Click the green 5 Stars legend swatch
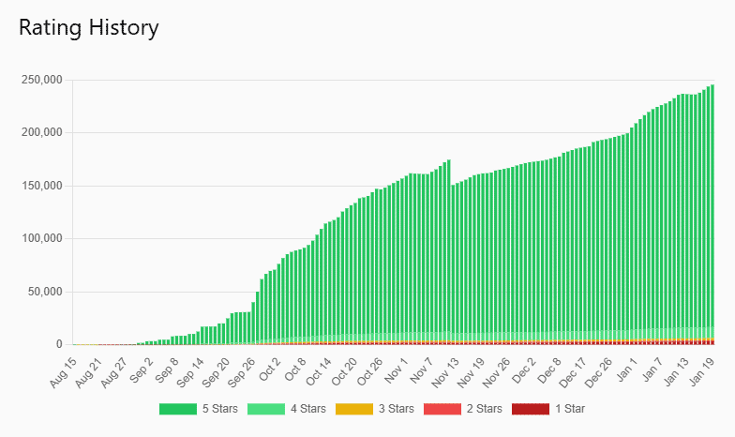Image resolution: width=735 pixels, height=437 pixels. [176, 408]
